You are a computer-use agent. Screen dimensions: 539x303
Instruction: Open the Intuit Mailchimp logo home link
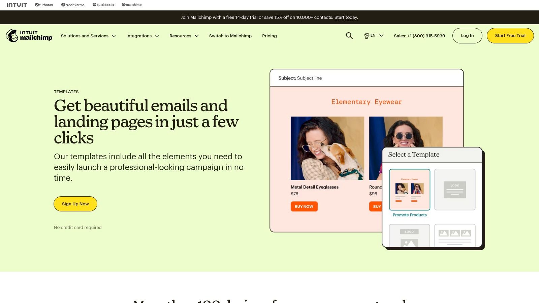click(x=29, y=36)
